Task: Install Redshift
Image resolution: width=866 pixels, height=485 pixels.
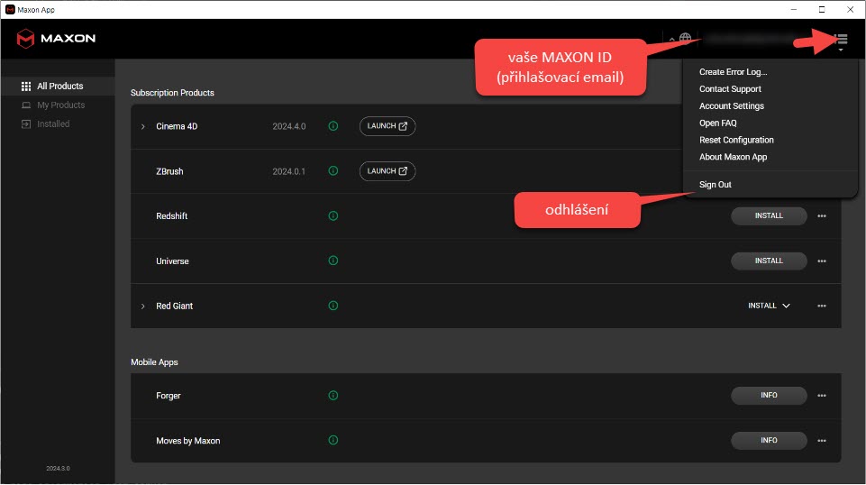Action: tap(769, 216)
